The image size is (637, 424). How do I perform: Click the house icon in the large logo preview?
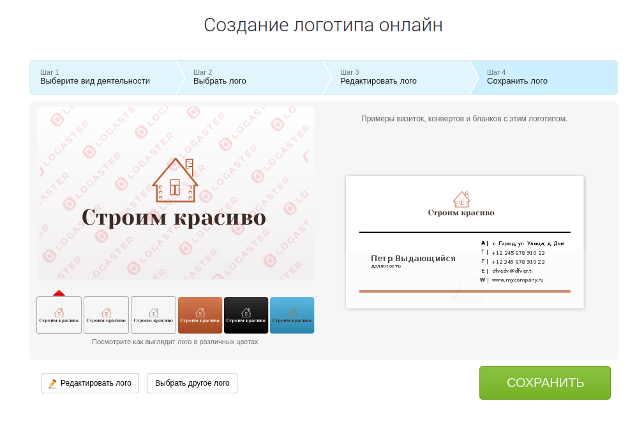(175, 181)
